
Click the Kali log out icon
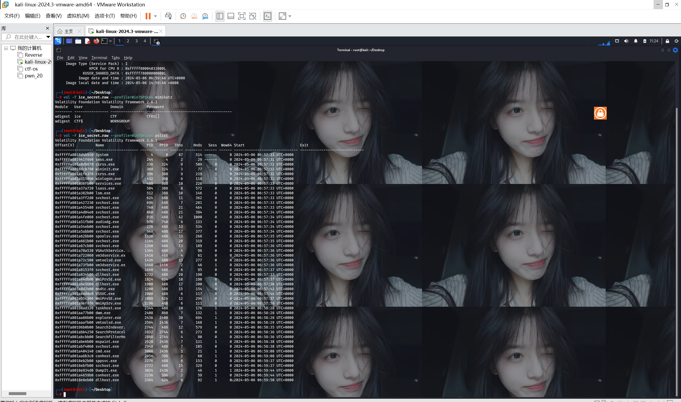pos(676,41)
